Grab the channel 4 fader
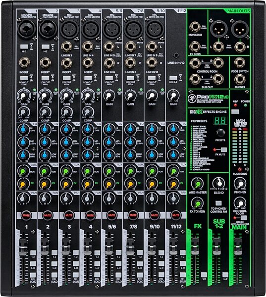This screenshot has width=266, height=297. [87, 247]
